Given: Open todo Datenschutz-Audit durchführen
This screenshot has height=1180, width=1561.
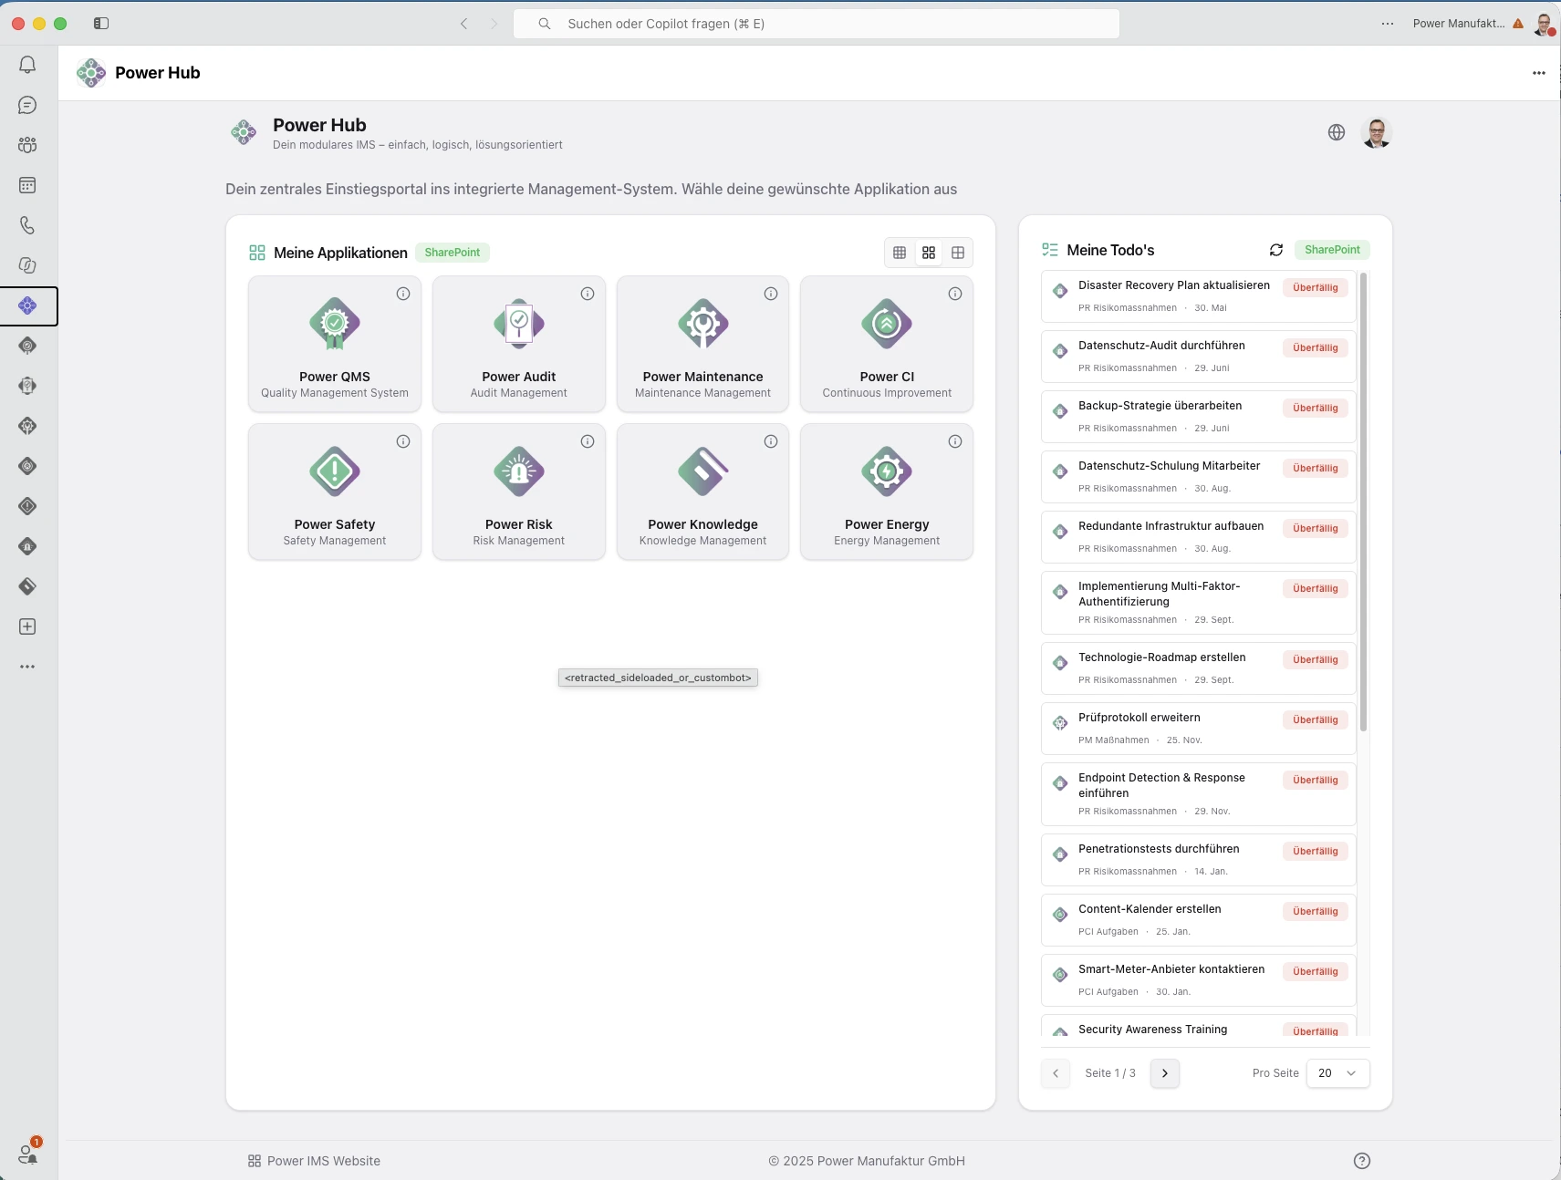Looking at the screenshot, I should coord(1198,357).
